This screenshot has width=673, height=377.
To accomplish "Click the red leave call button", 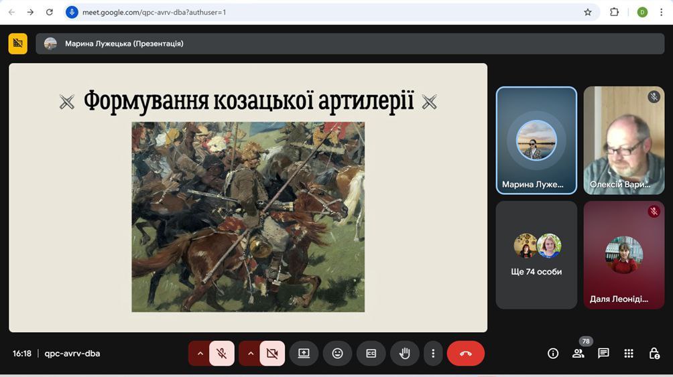I will (465, 354).
